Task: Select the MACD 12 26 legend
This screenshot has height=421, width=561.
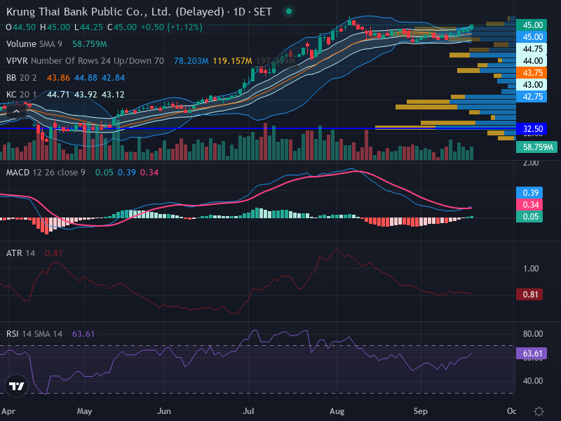Action: [46, 173]
